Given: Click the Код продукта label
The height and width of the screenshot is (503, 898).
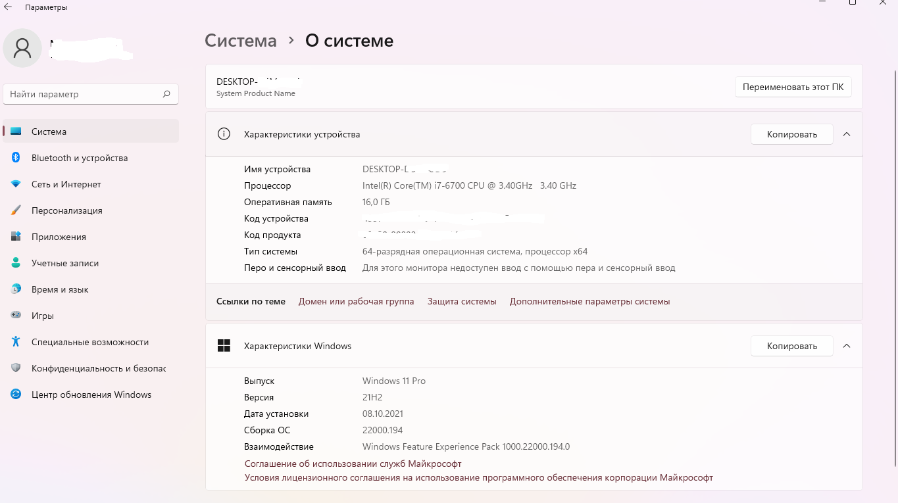Looking at the screenshot, I should coord(272,235).
